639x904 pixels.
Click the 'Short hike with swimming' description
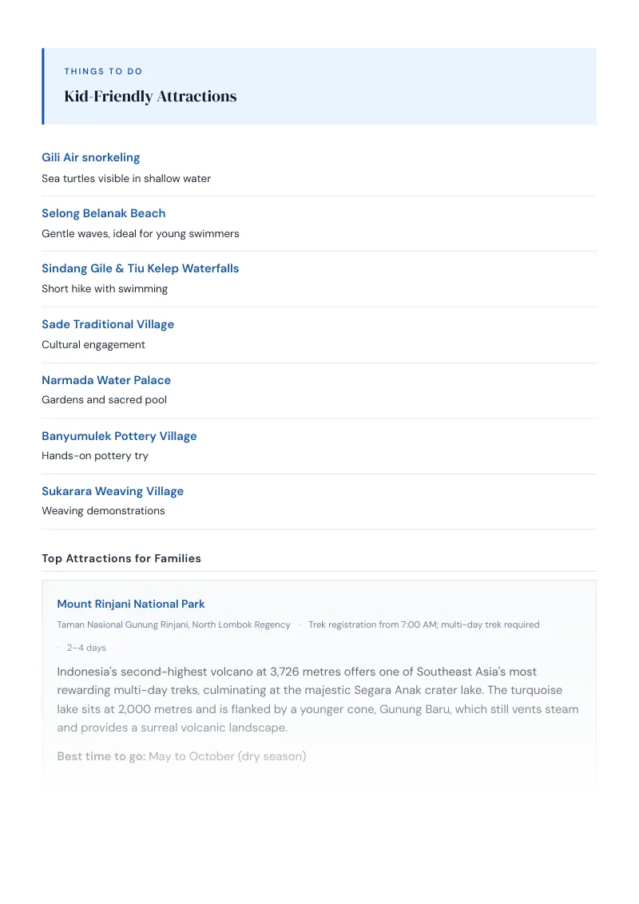[105, 289]
